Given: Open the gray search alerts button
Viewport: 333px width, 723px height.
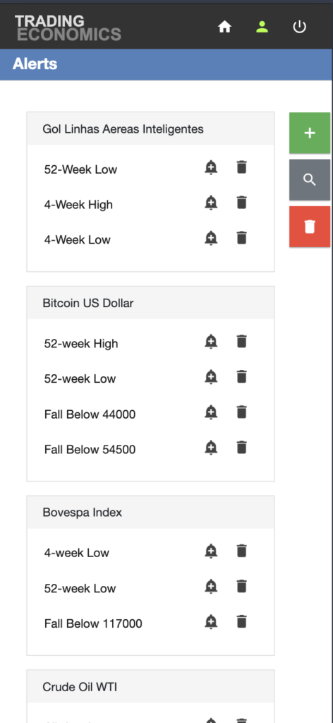Looking at the screenshot, I should (310, 180).
